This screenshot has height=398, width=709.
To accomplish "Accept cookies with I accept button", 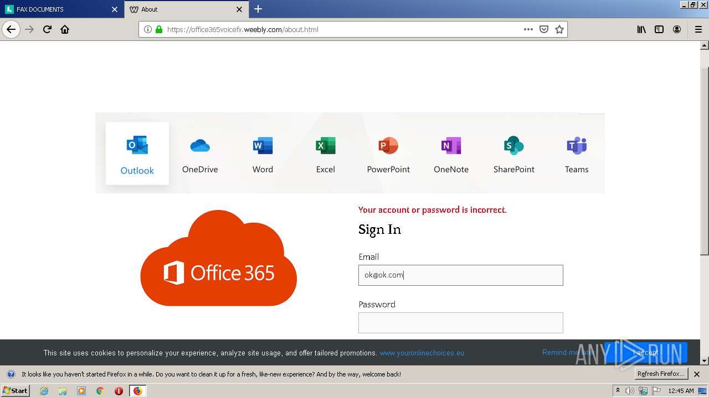I will [646, 353].
